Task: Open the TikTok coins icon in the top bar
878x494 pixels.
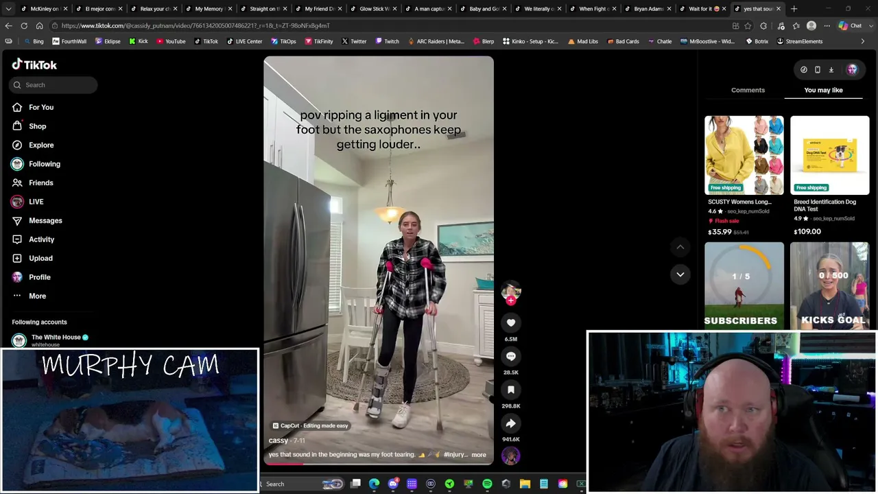Action: click(x=804, y=69)
